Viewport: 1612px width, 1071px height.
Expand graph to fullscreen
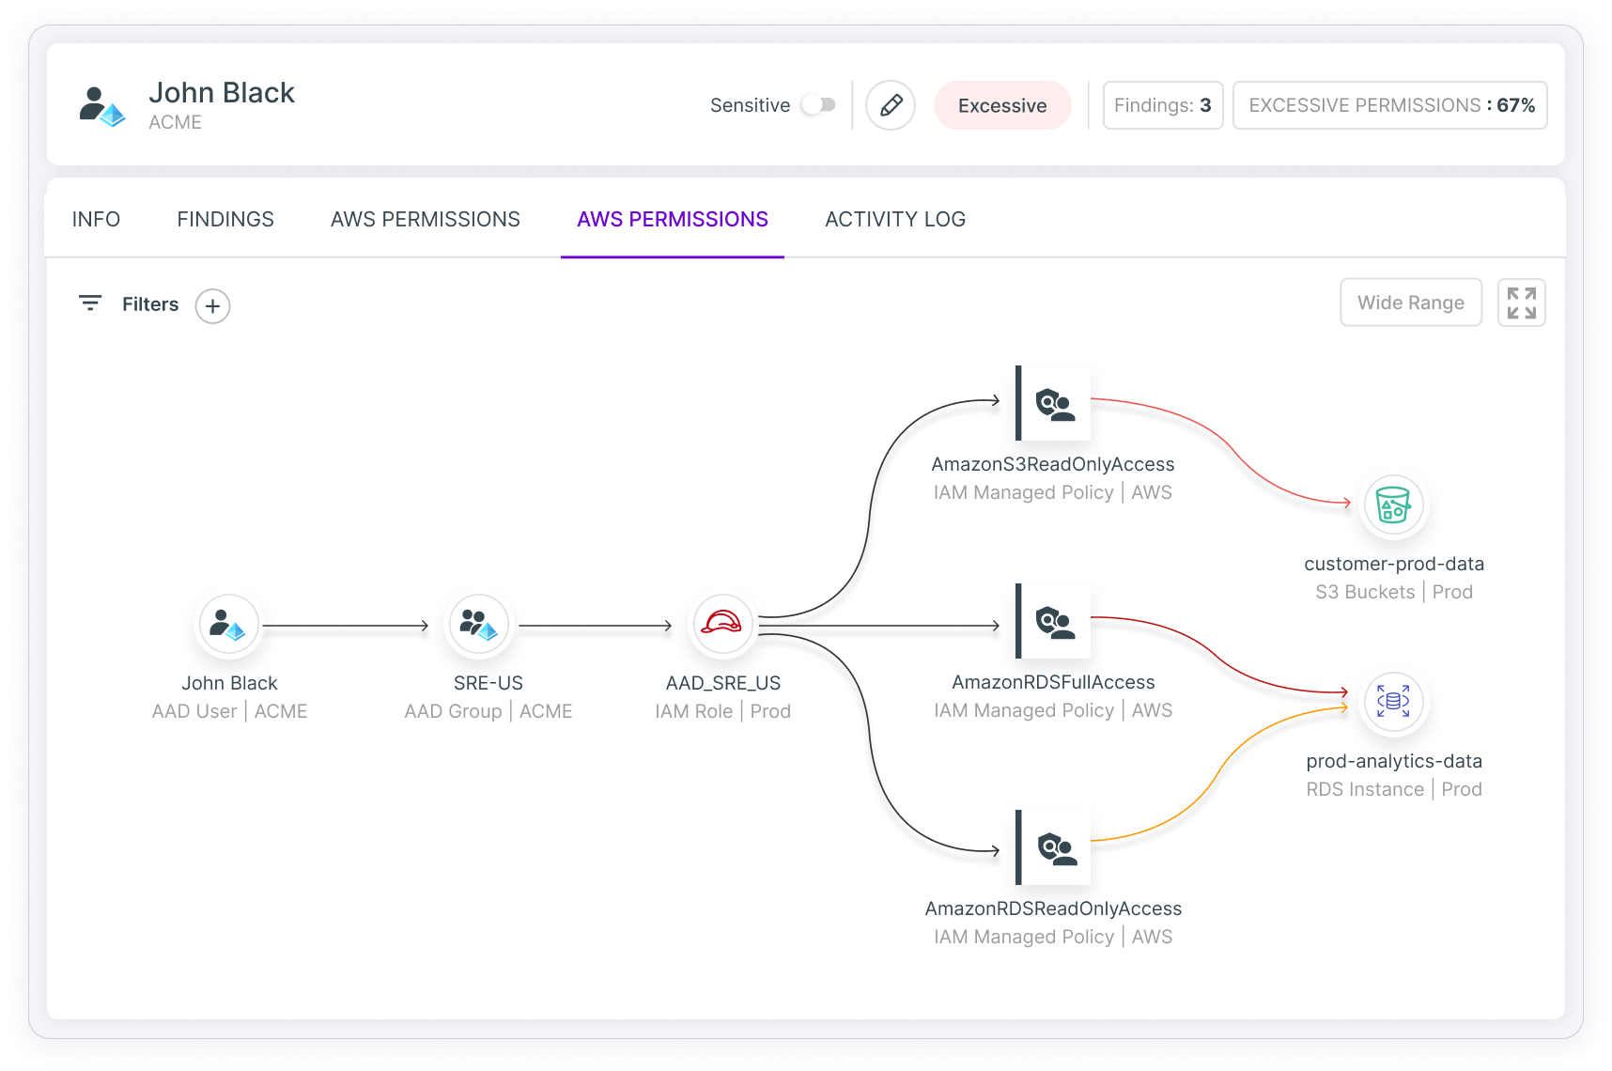tap(1522, 303)
